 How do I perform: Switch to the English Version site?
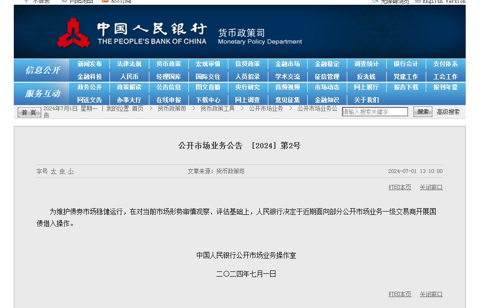pos(442,1)
